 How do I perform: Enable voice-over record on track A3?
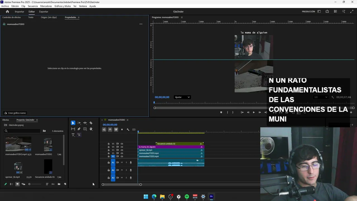[x=131, y=178]
